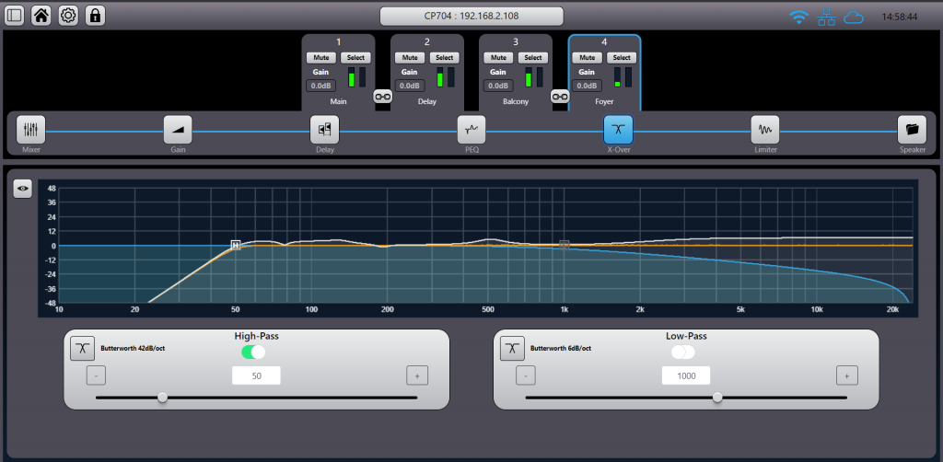Click the Butterworth 6dB/oct label

click(x=561, y=349)
